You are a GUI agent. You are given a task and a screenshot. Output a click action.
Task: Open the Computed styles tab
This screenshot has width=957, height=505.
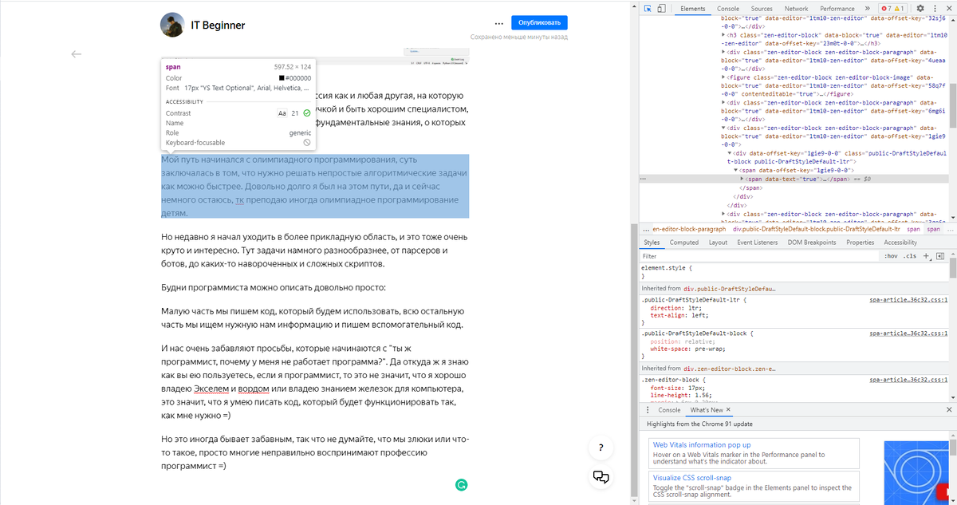(684, 243)
